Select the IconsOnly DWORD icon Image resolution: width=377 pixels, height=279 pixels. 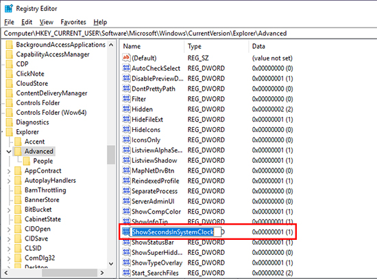126,140
